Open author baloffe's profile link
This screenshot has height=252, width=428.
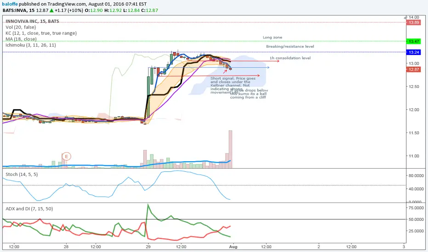coord(10,4)
